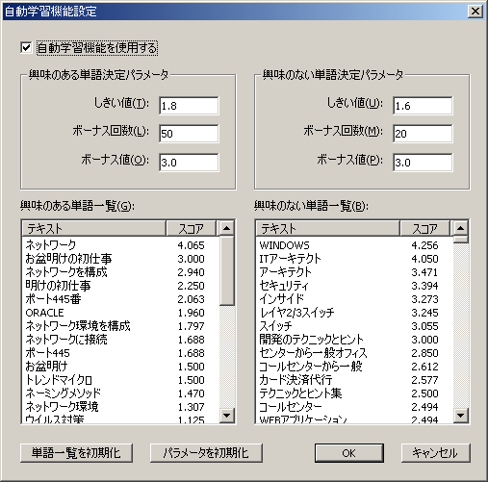This screenshot has height=482, width=488.
Task: Sort uninterested words by テキスト column header
Action: pos(327,229)
